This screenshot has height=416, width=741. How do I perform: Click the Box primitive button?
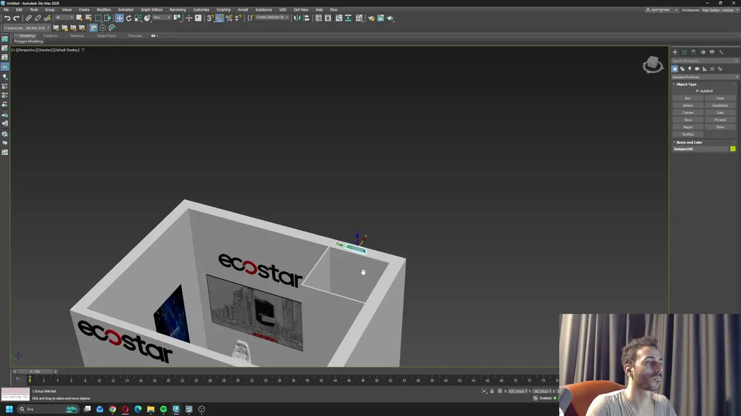point(688,98)
